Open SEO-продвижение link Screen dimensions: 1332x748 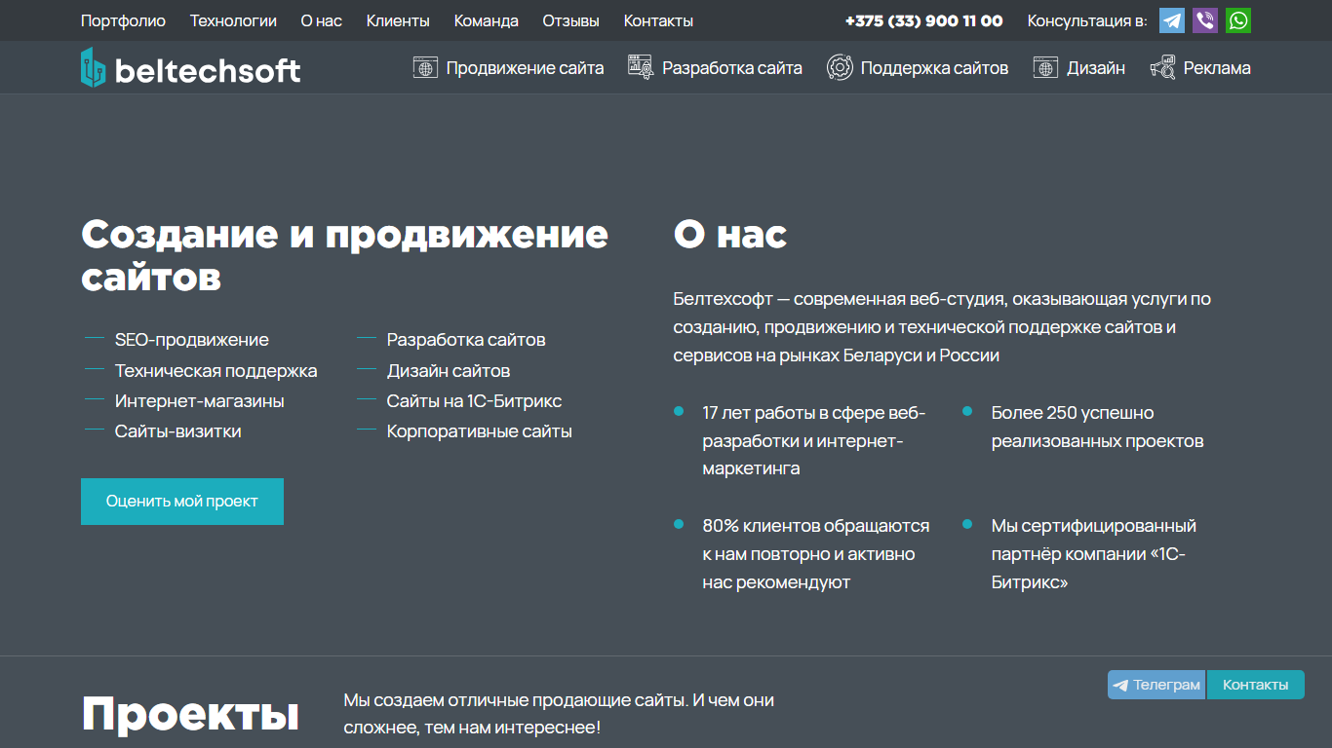pos(191,340)
